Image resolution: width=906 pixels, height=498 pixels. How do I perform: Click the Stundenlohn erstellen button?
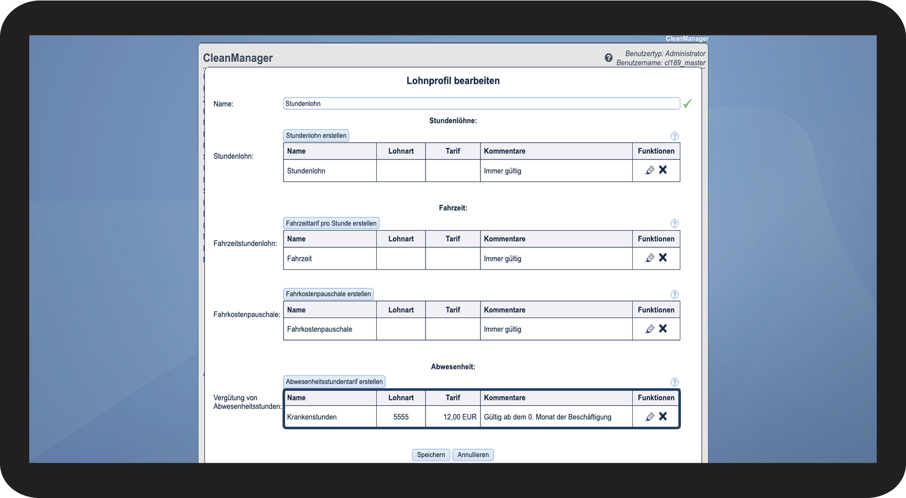click(x=316, y=135)
